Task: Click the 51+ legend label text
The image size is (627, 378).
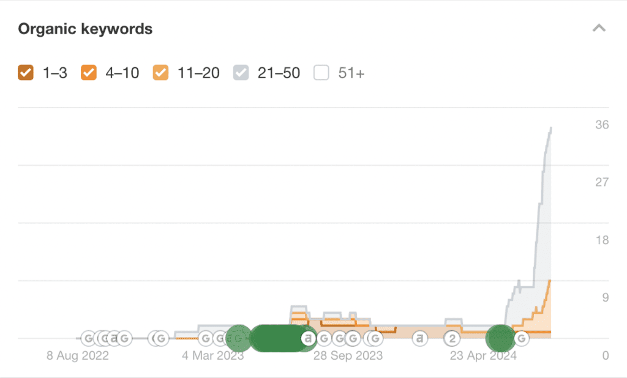Action: tap(351, 73)
